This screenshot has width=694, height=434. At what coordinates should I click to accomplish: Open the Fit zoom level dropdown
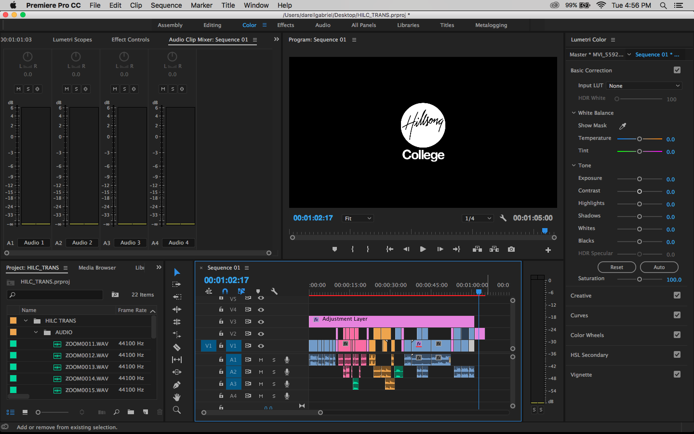coord(358,218)
